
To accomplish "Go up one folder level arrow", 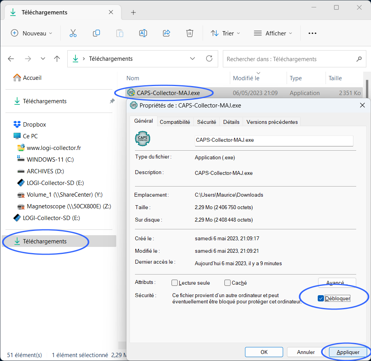I will [57, 59].
